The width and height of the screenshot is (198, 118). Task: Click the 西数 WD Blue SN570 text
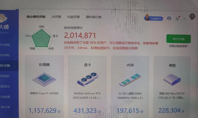point(172,96)
